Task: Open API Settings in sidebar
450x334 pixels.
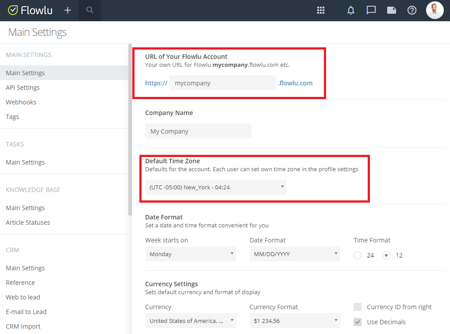Action: [23, 88]
